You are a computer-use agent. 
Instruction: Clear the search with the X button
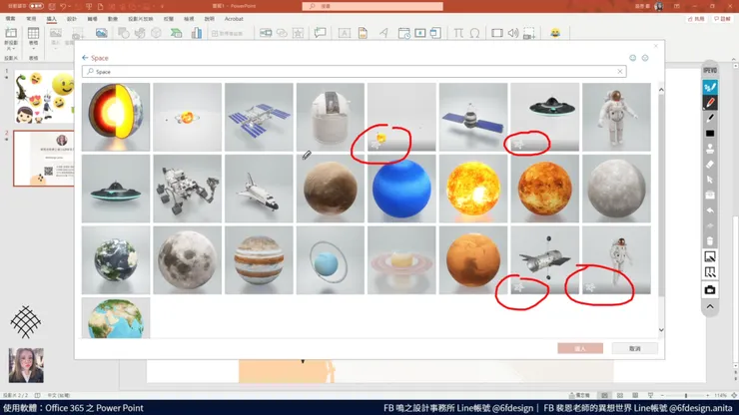coord(620,72)
